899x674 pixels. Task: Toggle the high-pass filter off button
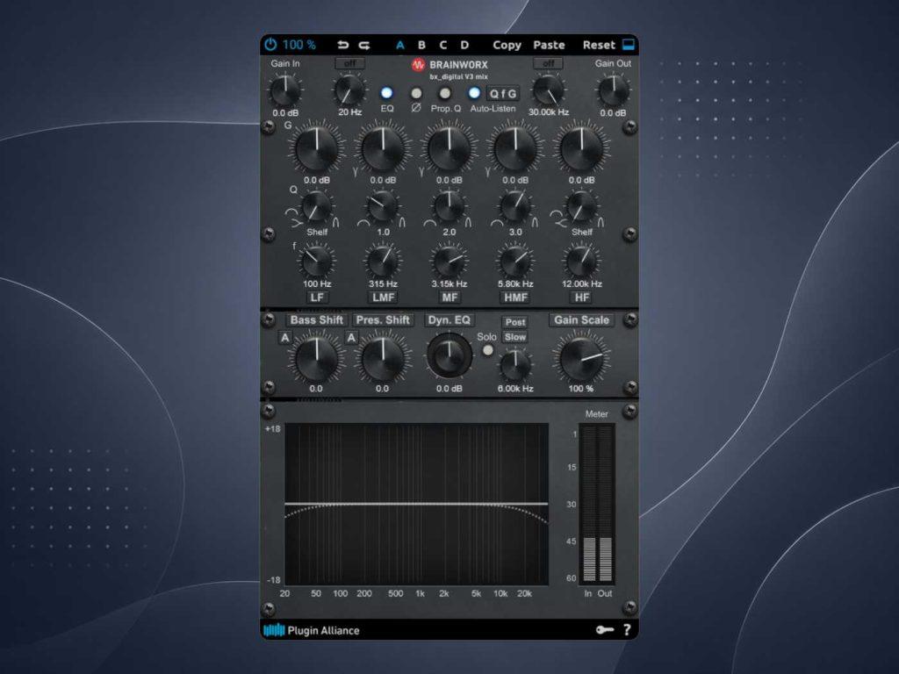pos(349,63)
